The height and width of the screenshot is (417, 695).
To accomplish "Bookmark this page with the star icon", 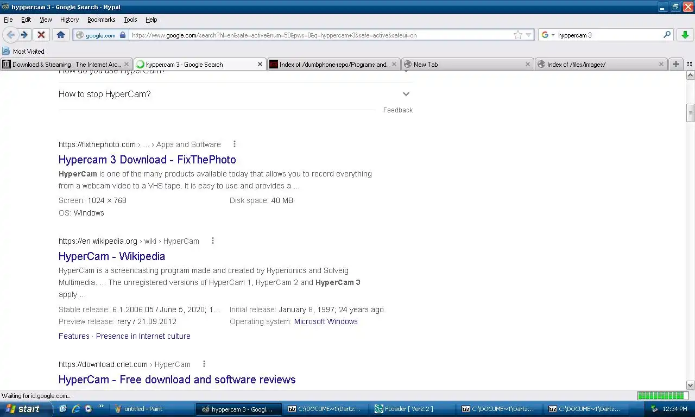I will [517, 35].
